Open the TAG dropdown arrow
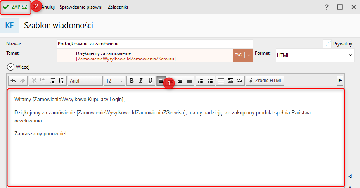Viewport: 360px width, 188px height. coord(249,55)
